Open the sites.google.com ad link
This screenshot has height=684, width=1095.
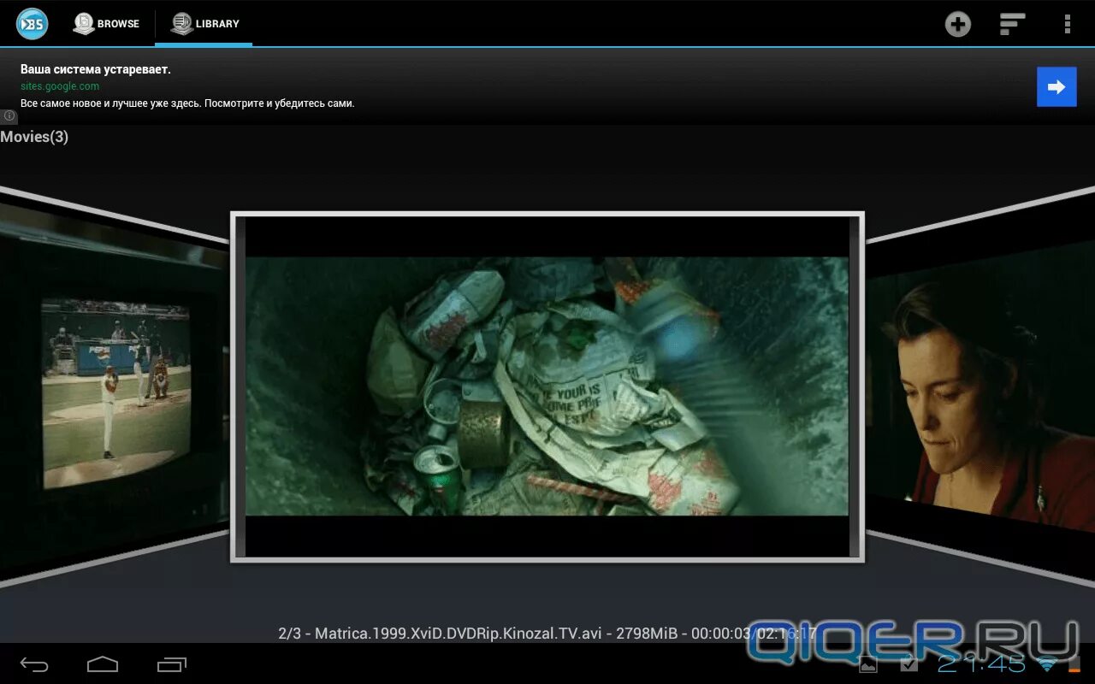(x=60, y=86)
